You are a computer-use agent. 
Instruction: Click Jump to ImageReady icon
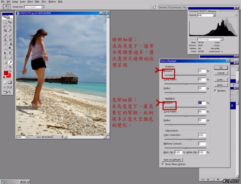point(7,92)
